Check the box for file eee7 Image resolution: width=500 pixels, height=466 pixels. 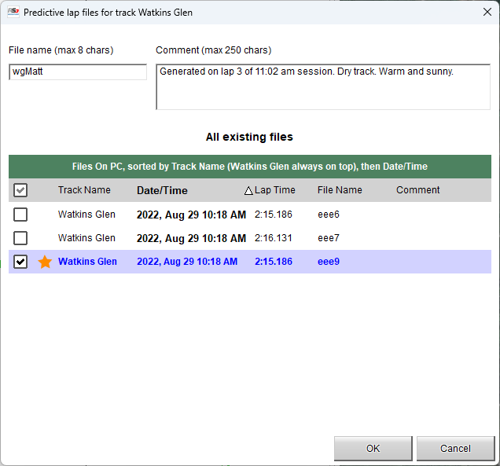(x=20, y=238)
